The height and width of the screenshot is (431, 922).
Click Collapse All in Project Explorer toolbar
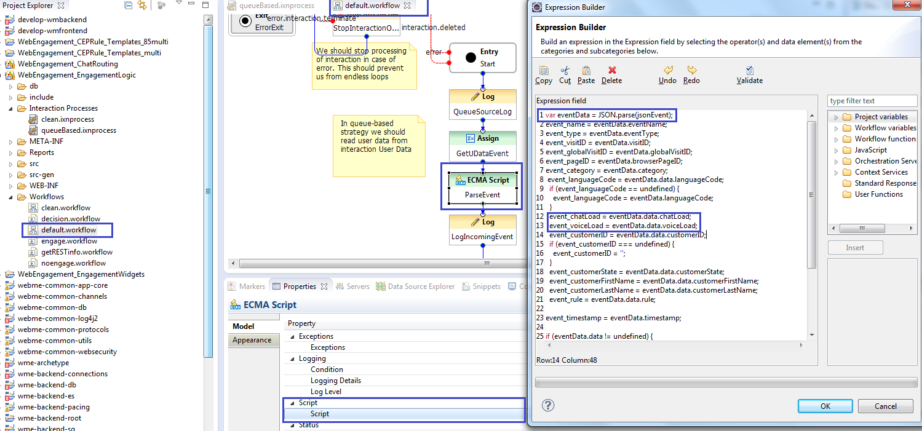pos(128,6)
